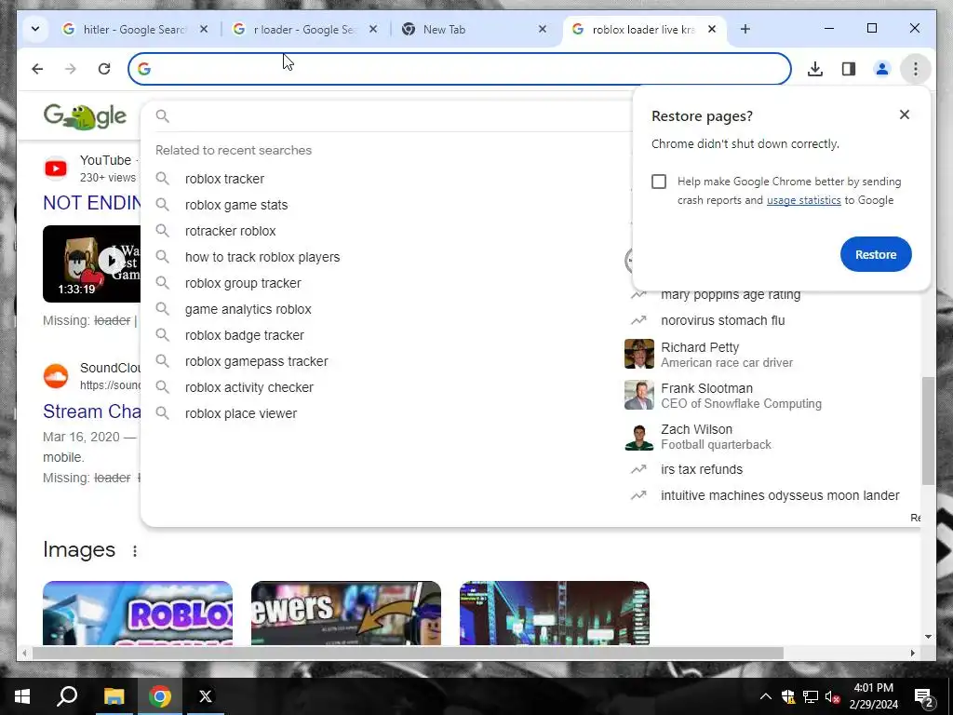Click the SoundCloud result favicon
This screenshot has width=953, height=715.
[56, 376]
